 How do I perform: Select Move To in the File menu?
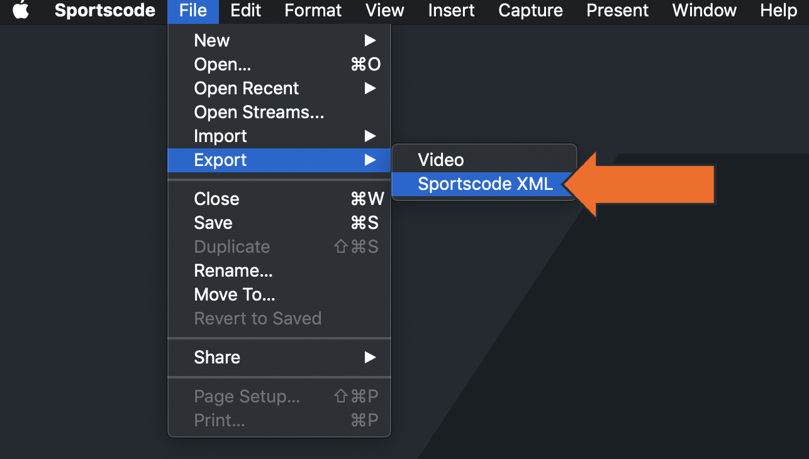235,294
